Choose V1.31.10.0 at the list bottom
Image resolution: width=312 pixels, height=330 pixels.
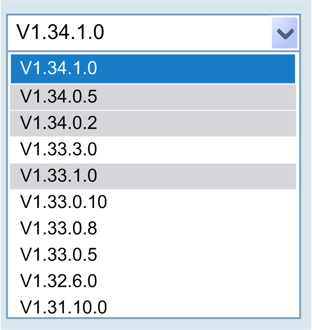point(153,308)
